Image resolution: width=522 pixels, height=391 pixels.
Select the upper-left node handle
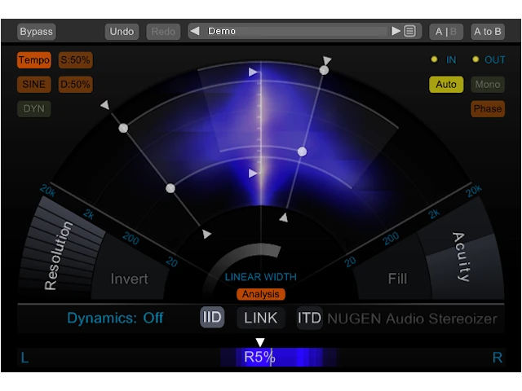123,128
